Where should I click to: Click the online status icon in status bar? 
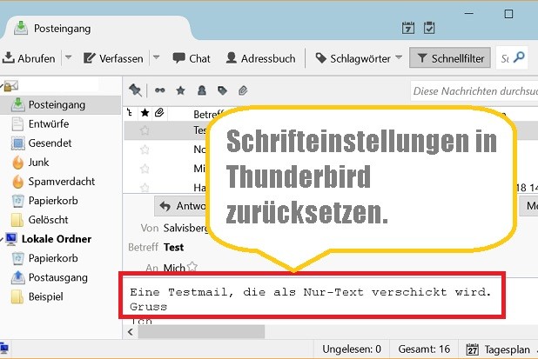4,349
